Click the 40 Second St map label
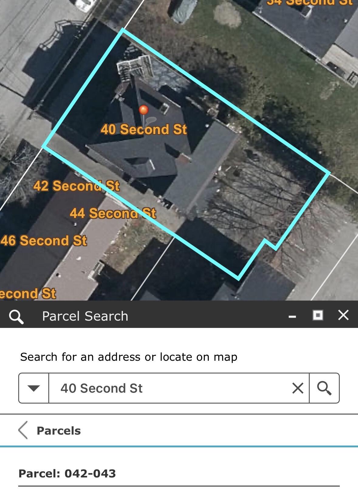This screenshot has width=358, height=489. 144,129
